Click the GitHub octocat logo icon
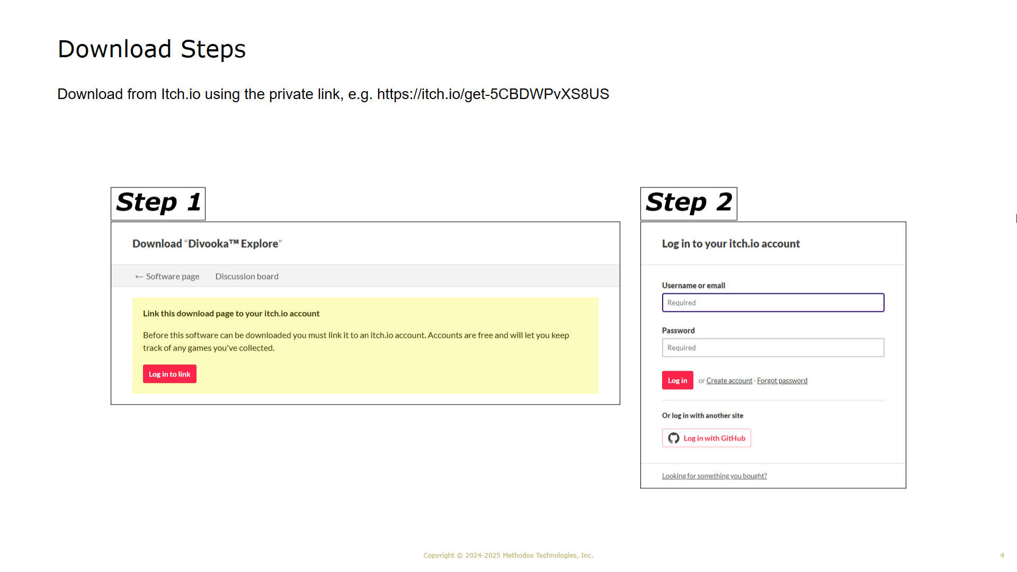This screenshot has width=1017, height=572. [x=674, y=438]
